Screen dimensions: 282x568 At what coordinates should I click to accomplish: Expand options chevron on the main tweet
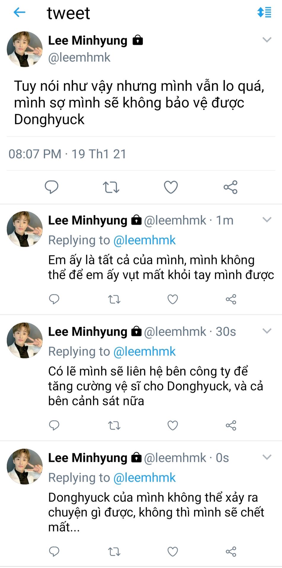(x=267, y=40)
